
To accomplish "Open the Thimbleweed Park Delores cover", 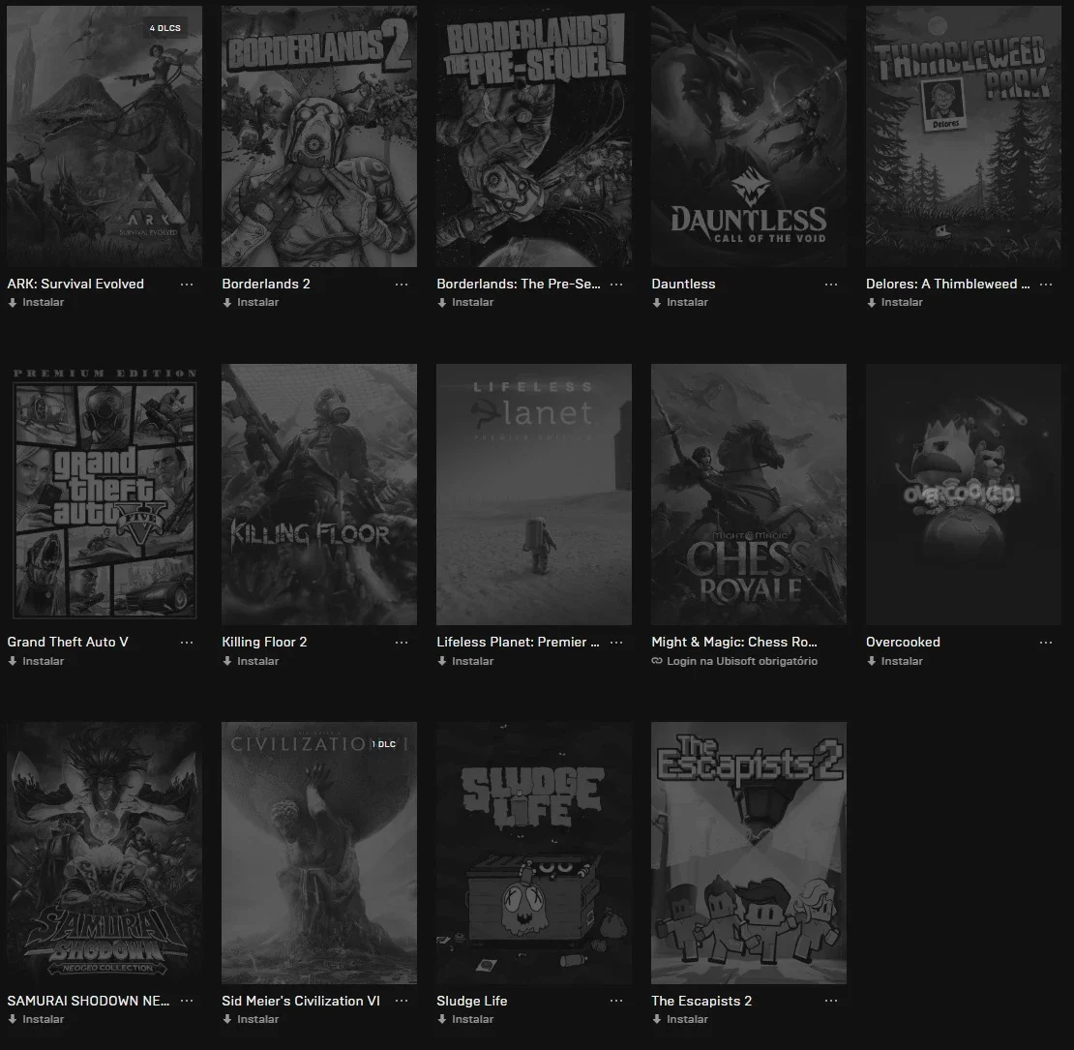I will [963, 136].
